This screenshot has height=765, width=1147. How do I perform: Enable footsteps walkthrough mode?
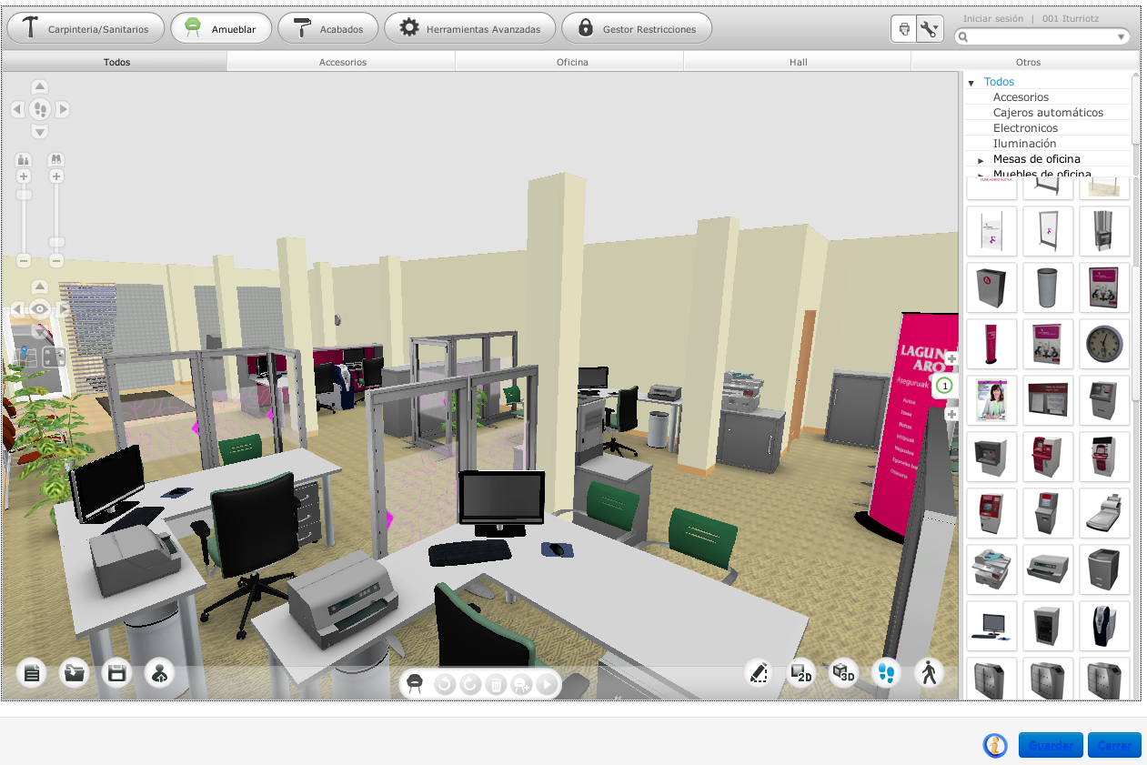click(886, 673)
